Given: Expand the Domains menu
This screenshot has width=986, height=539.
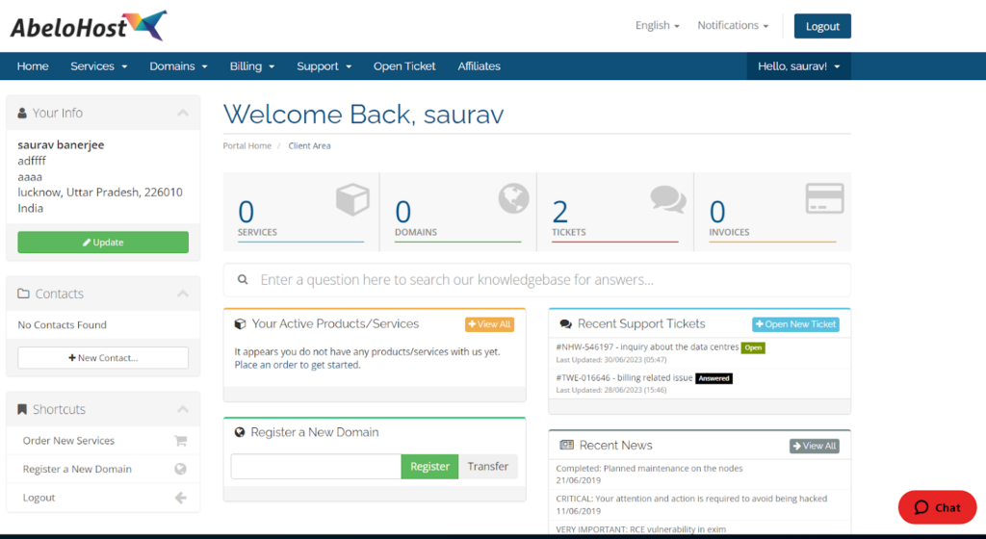Looking at the screenshot, I should tap(178, 66).
